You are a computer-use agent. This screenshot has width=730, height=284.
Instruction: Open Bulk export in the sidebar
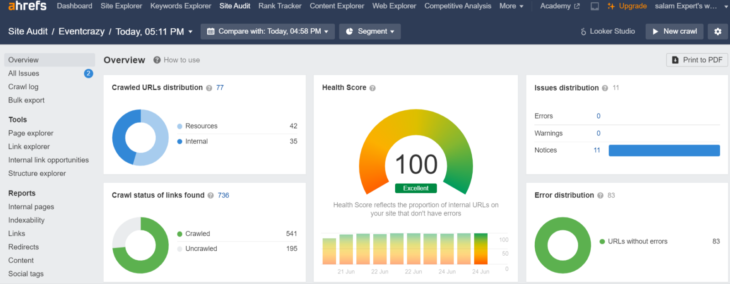pos(26,100)
